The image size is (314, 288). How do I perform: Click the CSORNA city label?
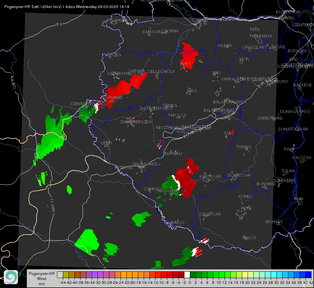coord(170,31)
